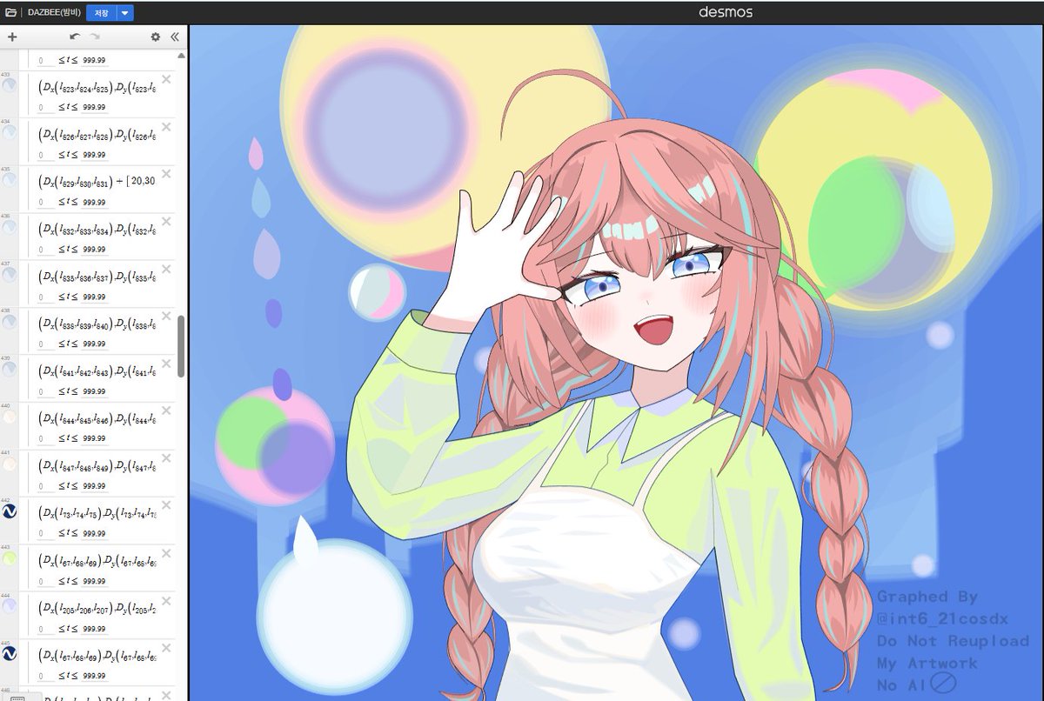Delete expression 434 with its X
Viewport: 1044px width, 701px height.
coord(166,127)
